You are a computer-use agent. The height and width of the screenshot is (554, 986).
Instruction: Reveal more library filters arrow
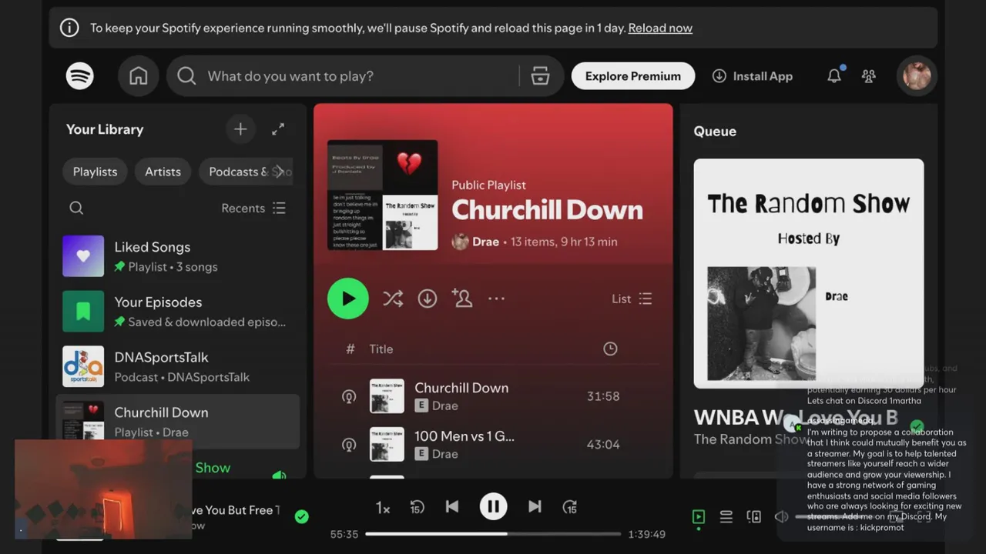point(280,172)
